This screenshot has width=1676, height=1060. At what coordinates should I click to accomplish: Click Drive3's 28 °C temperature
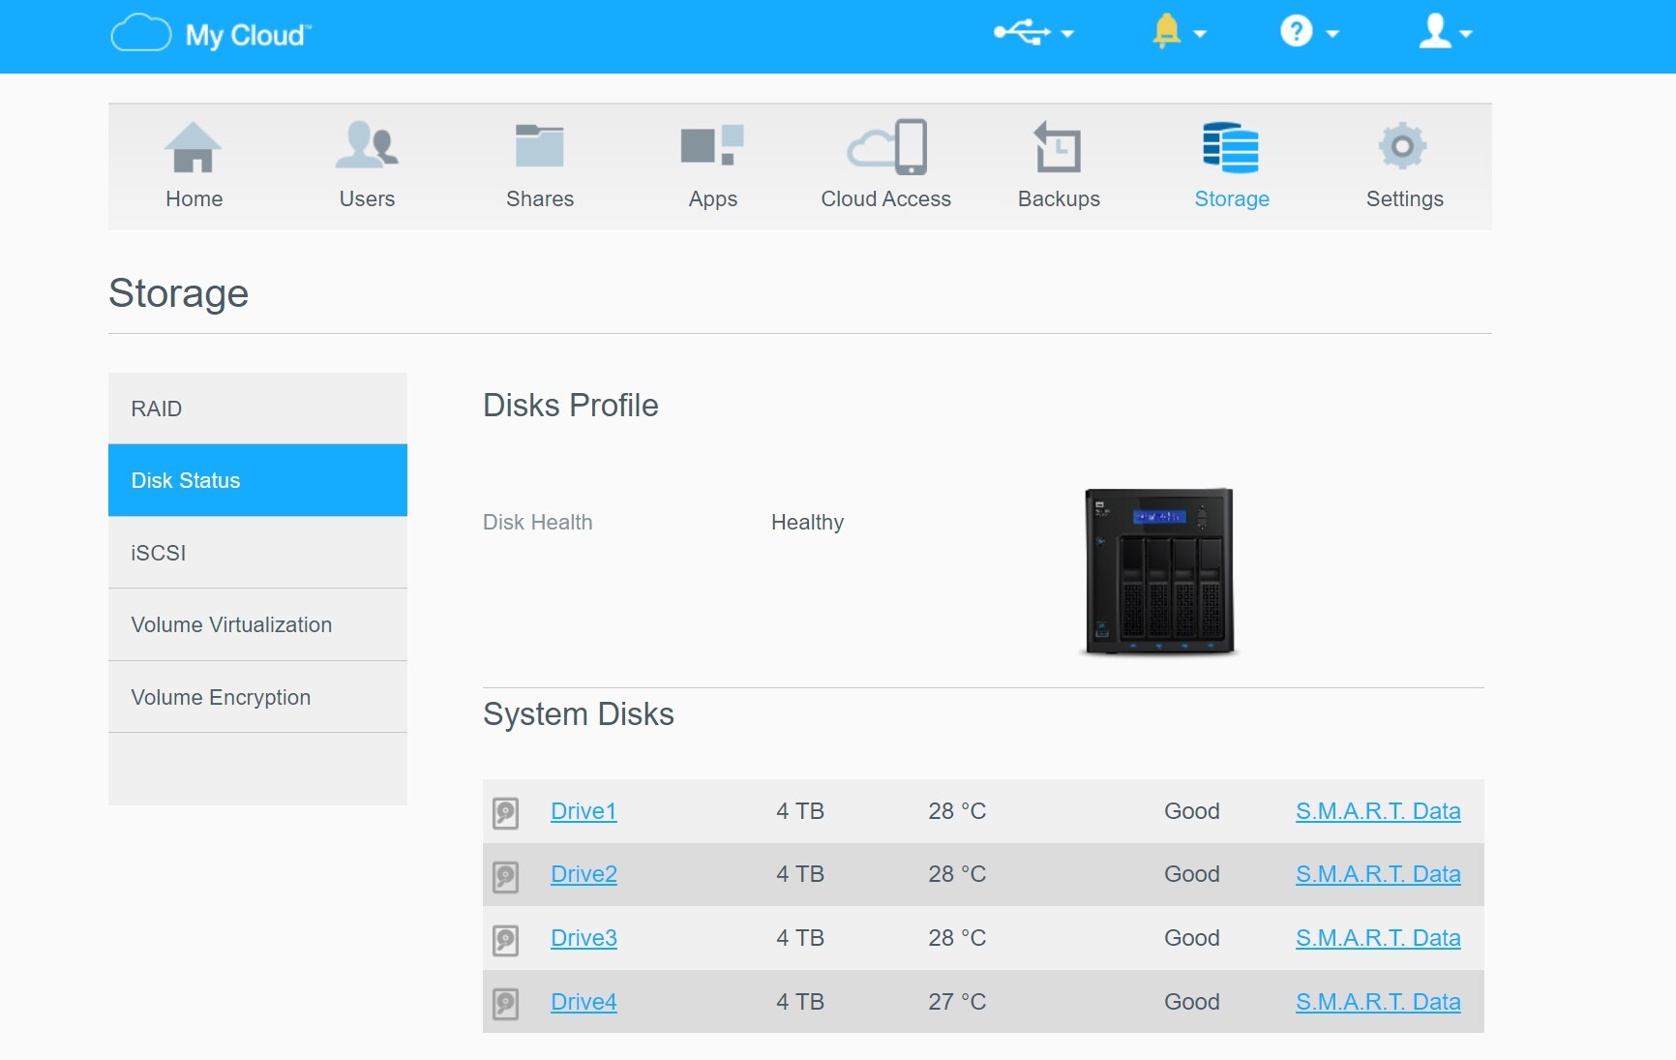(x=957, y=938)
